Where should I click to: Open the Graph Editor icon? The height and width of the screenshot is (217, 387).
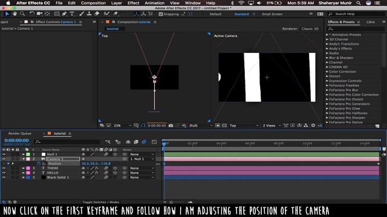(x=154, y=142)
